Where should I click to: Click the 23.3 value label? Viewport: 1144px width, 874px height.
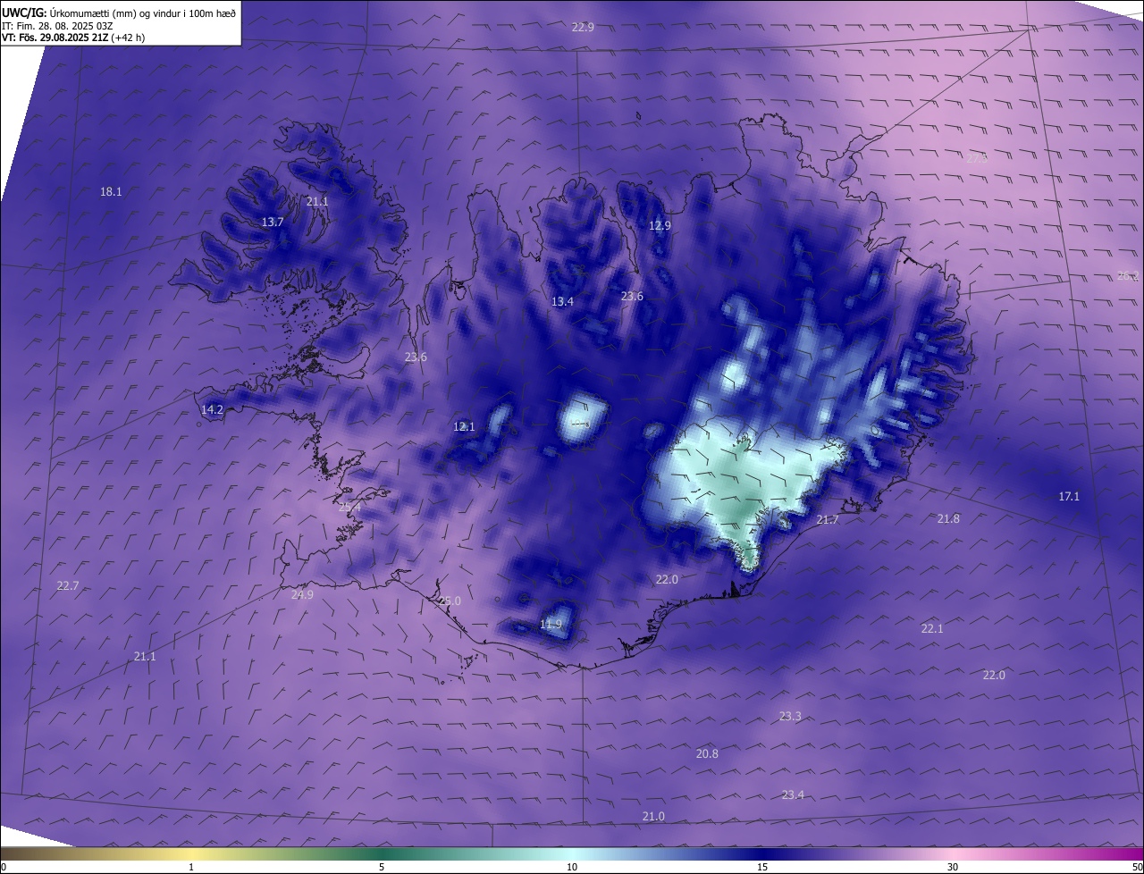(790, 716)
